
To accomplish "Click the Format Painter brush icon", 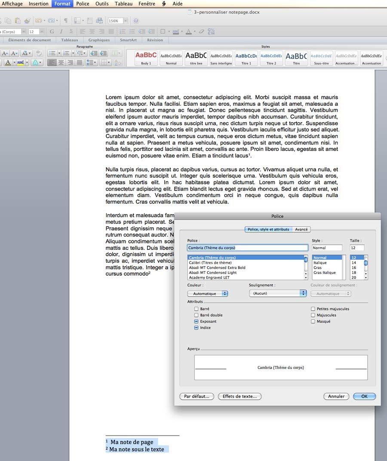I will click(27, 21).
